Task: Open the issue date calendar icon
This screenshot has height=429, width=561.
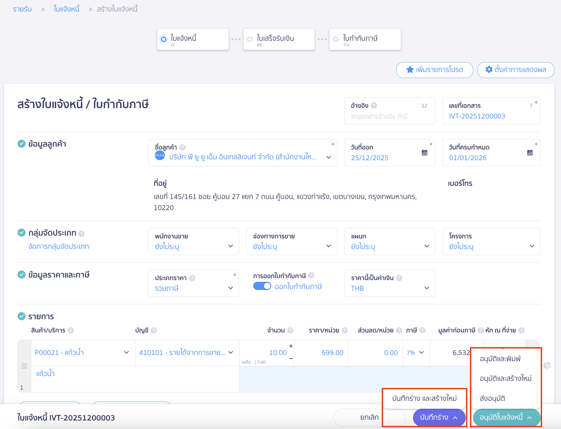Action: click(424, 153)
